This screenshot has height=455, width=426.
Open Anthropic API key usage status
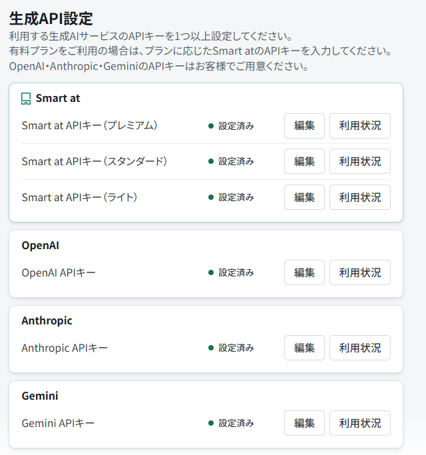tap(360, 348)
